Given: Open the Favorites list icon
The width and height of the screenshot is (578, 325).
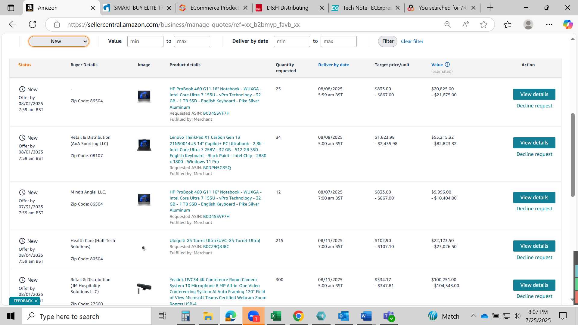Looking at the screenshot, I should click(508, 24).
